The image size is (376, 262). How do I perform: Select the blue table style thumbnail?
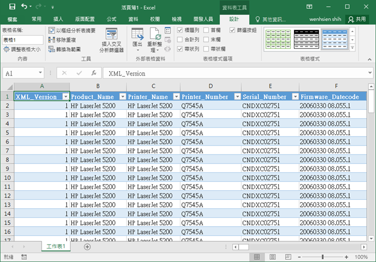click(335, 39)
